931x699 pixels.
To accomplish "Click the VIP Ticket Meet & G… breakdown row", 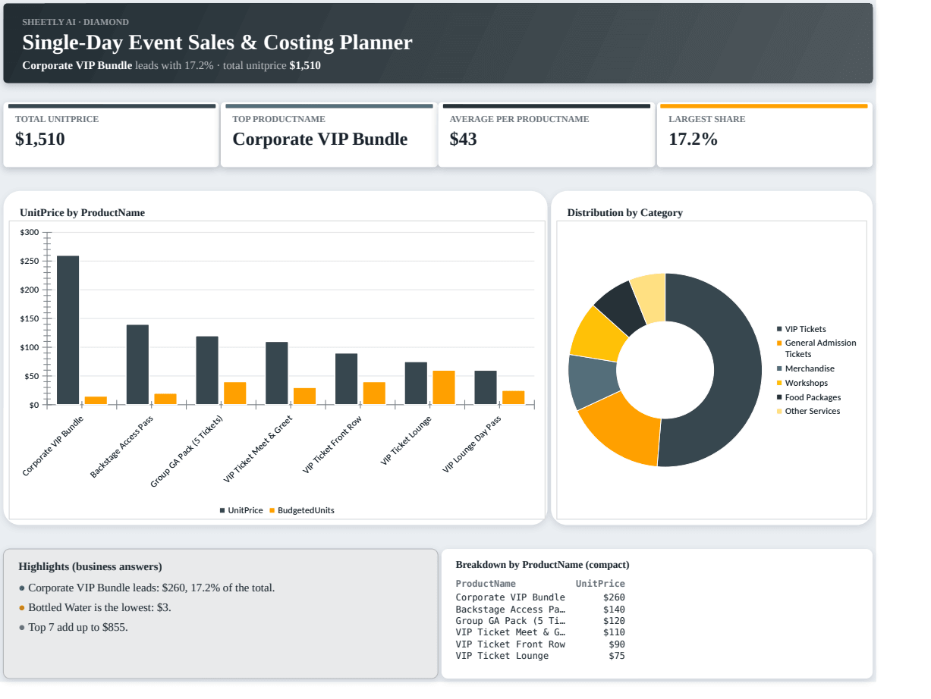I will [540, 632].
